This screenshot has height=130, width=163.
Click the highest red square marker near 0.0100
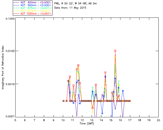tap(115, 51)
